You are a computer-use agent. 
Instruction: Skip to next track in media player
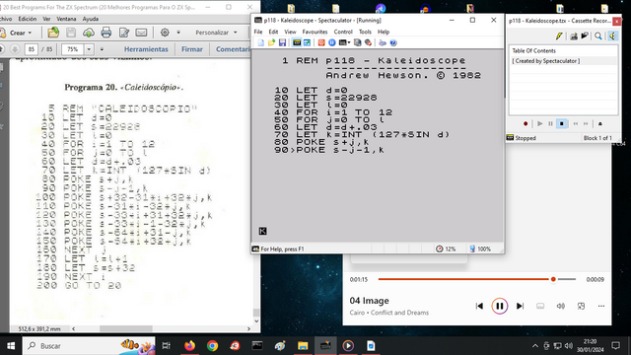(x=520, y=307)
